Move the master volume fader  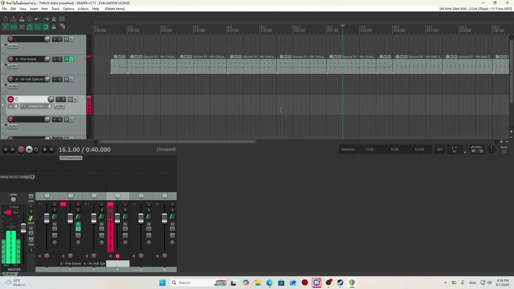[23, 228]
